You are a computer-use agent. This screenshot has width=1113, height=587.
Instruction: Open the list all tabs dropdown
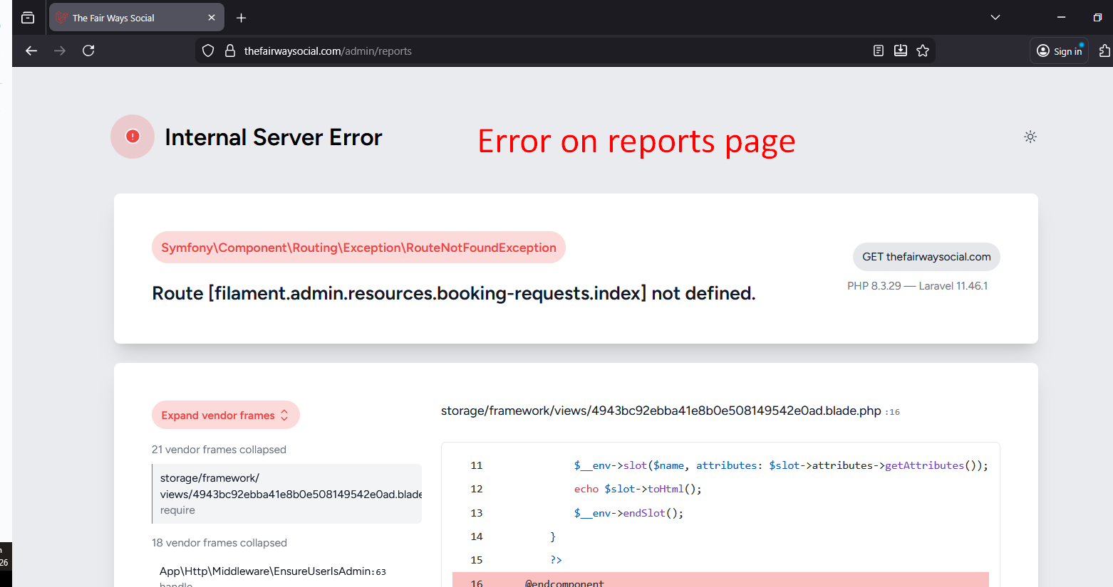tap(995, 18)
